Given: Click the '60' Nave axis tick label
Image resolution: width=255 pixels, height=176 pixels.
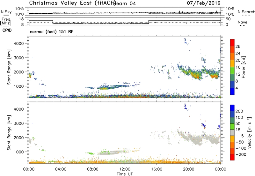Looking at the screenshot, I should [x=228, y=19].
